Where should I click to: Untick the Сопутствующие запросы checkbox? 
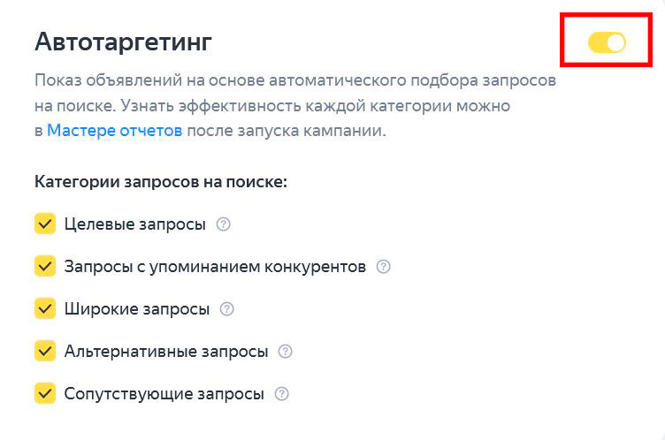(x=45, y=393)
